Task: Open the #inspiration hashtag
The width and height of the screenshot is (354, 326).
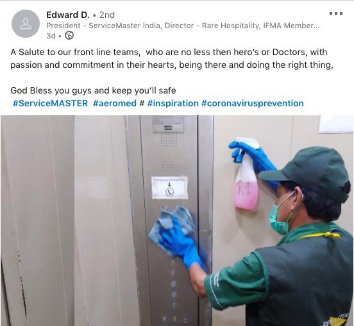Action: (x=173, y=103)
